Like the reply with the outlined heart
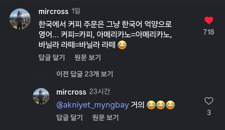The width and height of the screenshot is (225, 130). [x=208, y=101]
